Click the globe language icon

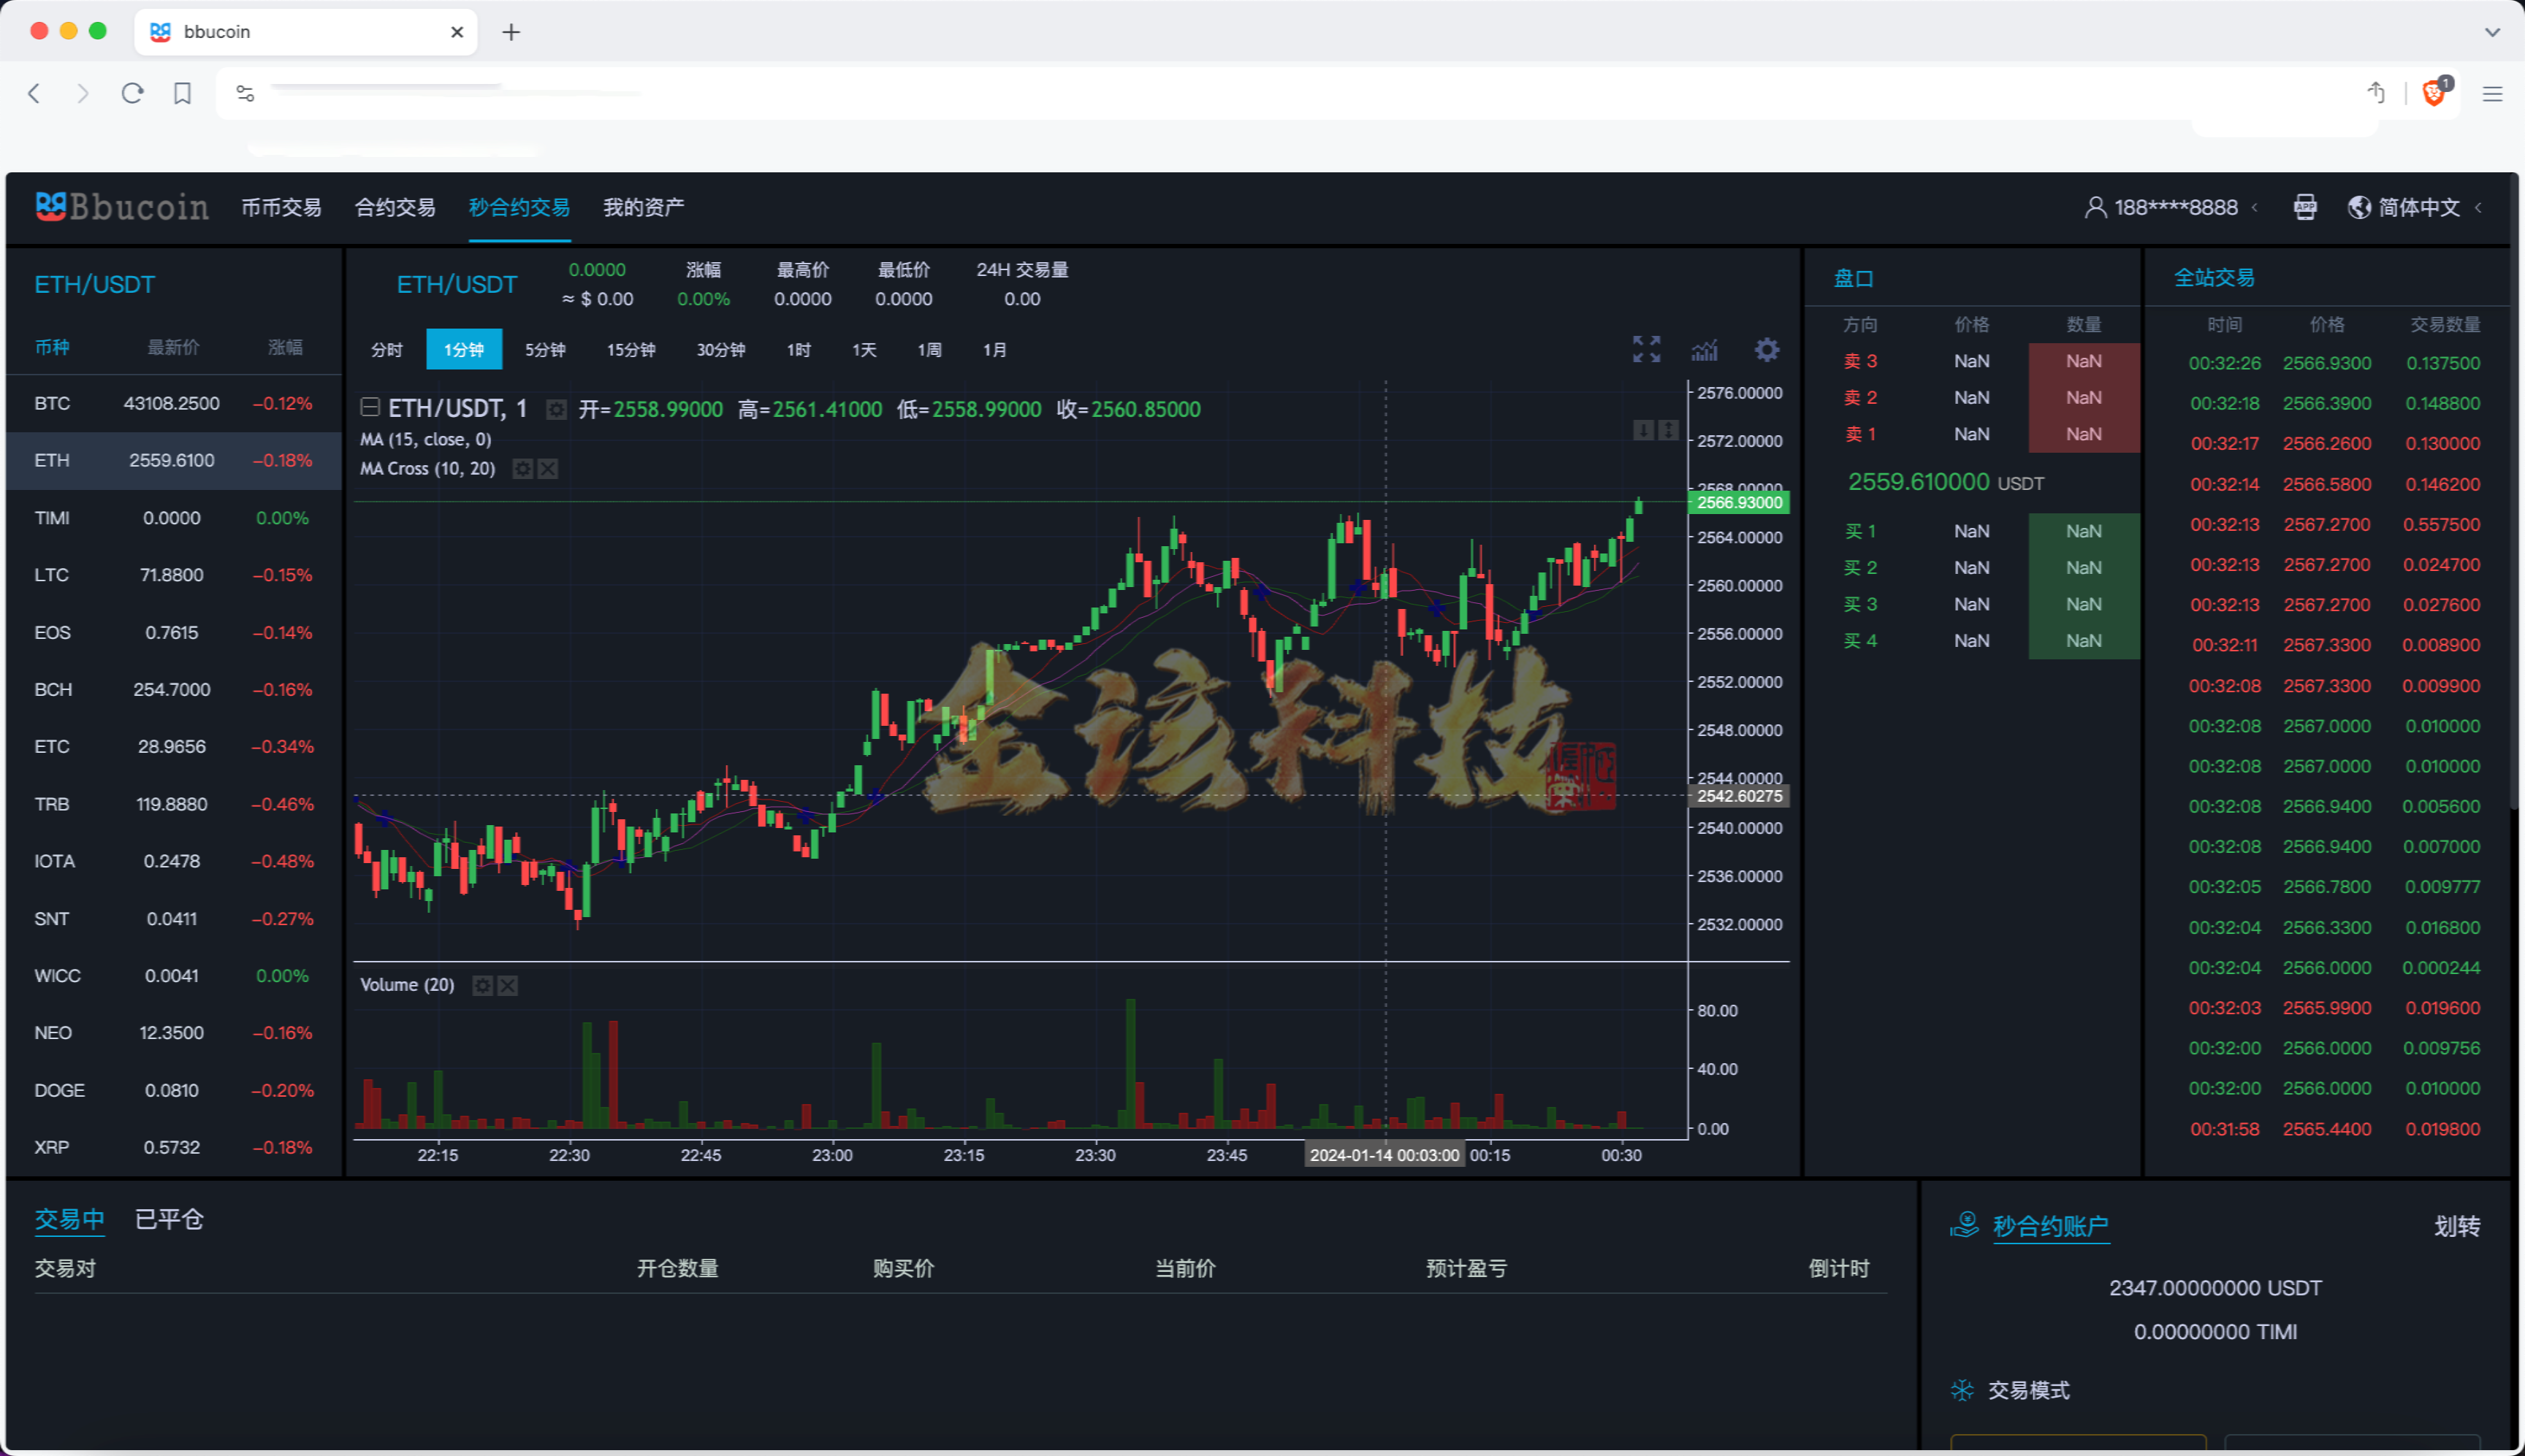(x=2359, y=207)
